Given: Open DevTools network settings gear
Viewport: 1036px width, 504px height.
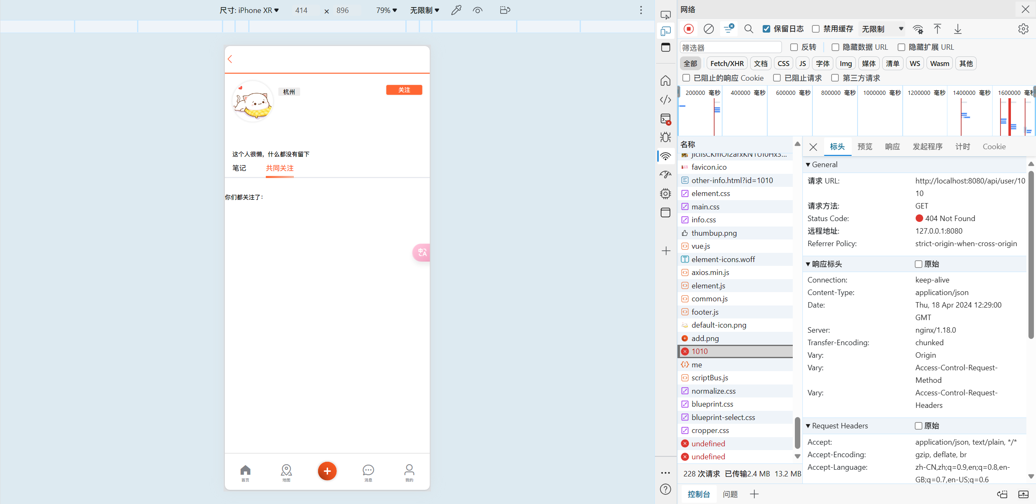Looking at the screenshot, I should click(x=1023, y=29).
